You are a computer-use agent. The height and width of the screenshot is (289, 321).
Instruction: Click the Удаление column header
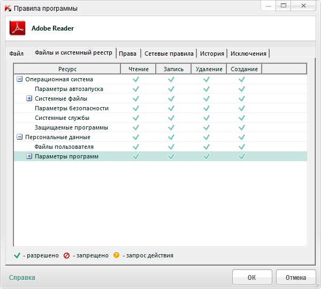(209, 69)
